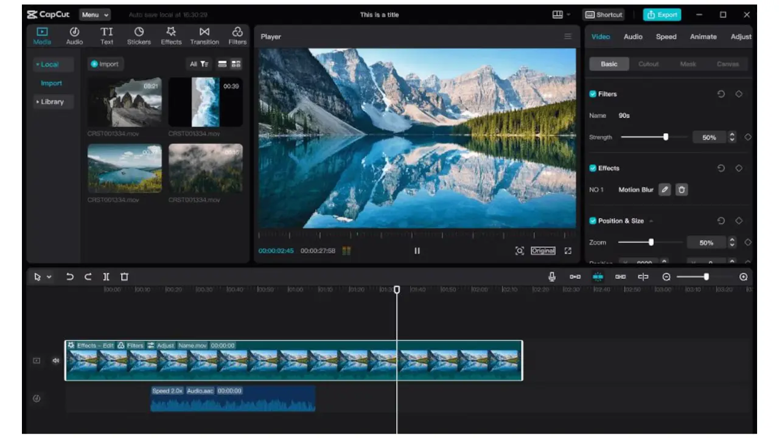This screenshot has height=438, width=779.
Task: Click the filter Strength slider handle
Action: click(666, 137)
